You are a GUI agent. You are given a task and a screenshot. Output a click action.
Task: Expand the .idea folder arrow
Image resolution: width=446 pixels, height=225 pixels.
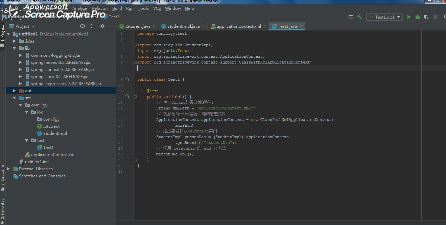point(15,41)
